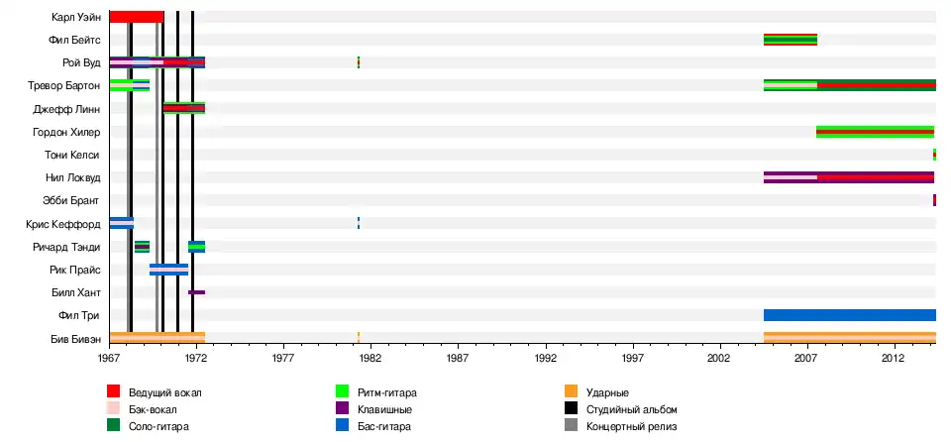The image size is (951, 442).
Task: Click the blue Бас-гитара legend swatch
Action: tap(343, 426)
